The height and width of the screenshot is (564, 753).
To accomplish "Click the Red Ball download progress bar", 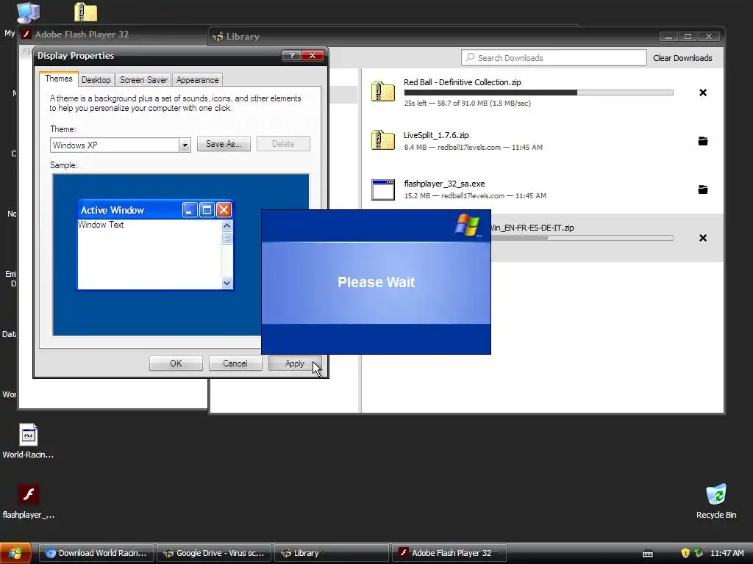I will tap(538, 93).
